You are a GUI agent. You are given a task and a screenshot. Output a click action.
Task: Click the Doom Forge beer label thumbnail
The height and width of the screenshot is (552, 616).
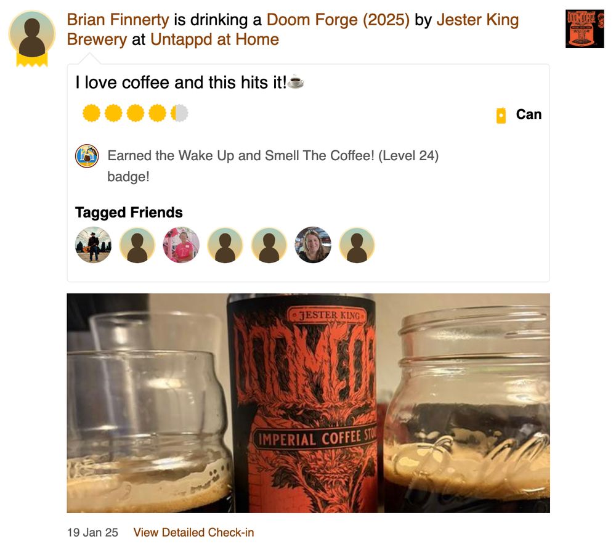tap(585, 29)
